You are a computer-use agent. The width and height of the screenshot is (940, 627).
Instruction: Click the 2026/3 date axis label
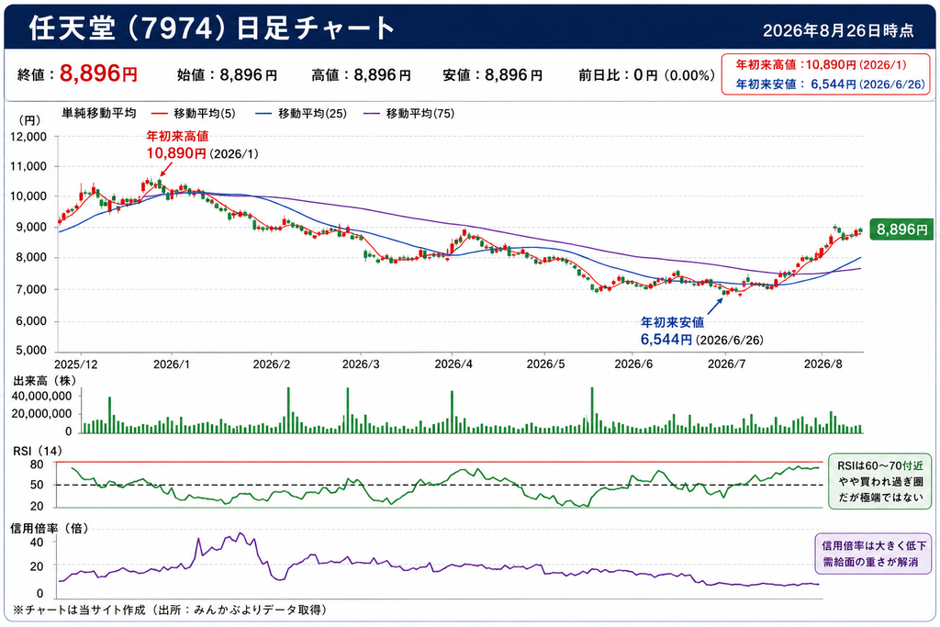[360, 364]
